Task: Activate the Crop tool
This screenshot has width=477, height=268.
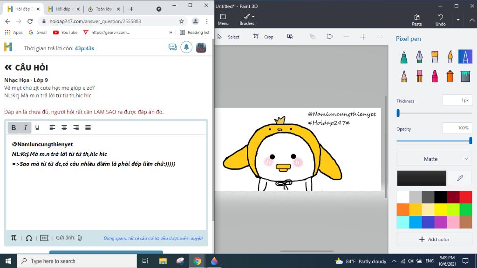Action: tap(264, 37)
